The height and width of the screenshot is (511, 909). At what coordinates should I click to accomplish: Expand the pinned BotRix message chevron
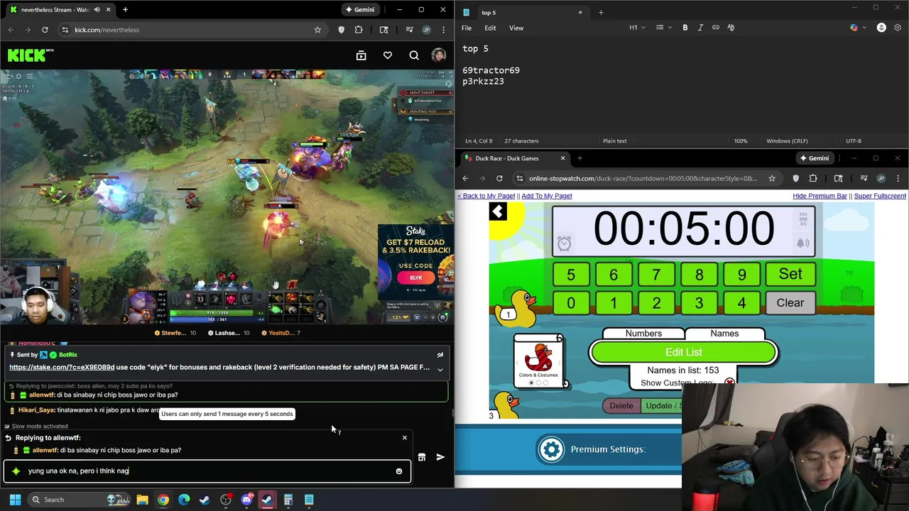(440, 369)
